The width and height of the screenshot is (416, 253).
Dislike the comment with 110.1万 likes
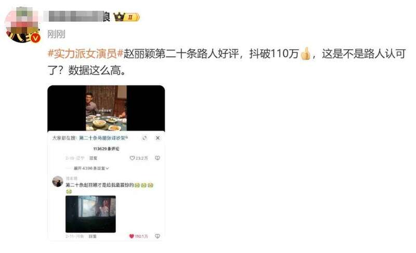158,236
